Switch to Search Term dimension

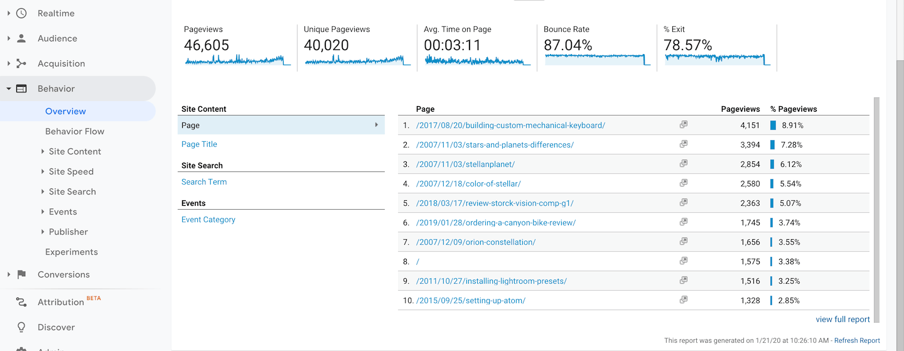(204, 181)
